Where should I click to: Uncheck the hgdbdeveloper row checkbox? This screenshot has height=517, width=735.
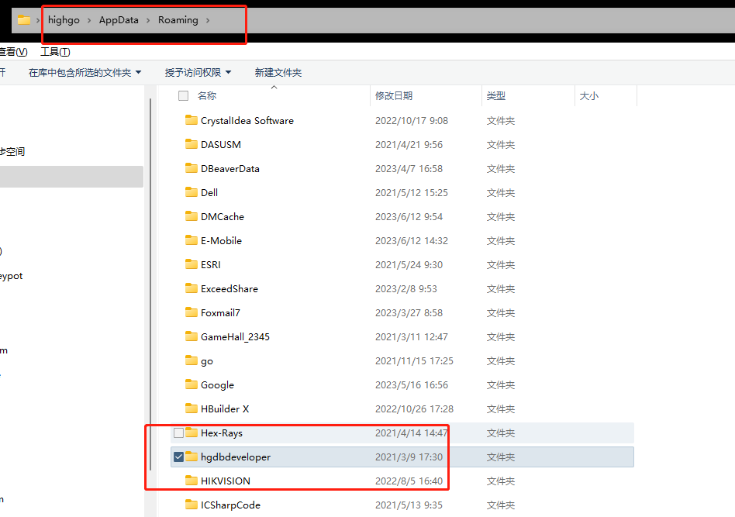(178, 457)
